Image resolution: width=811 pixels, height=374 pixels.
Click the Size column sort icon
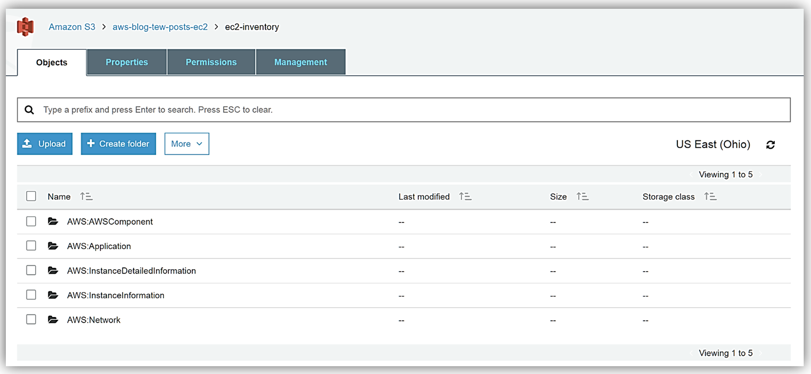582,197
